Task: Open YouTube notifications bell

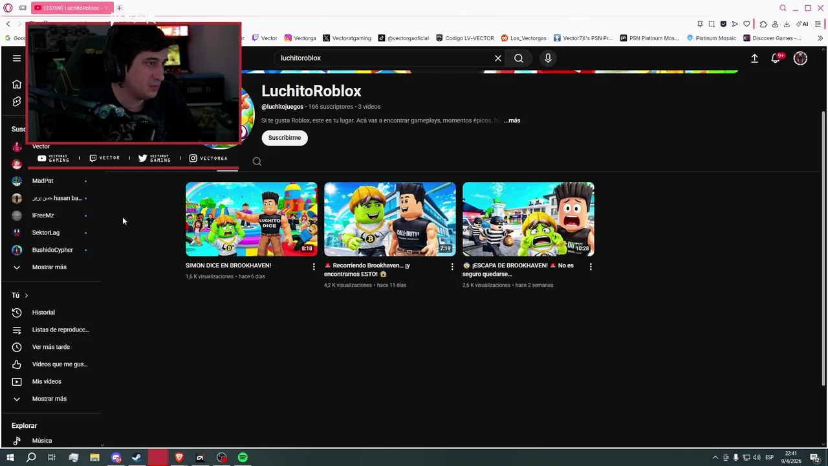Action: point(776,58)
